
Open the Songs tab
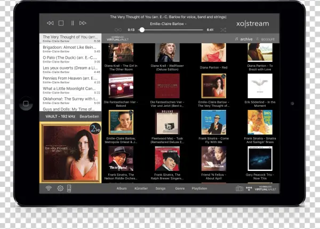[160, 188]
